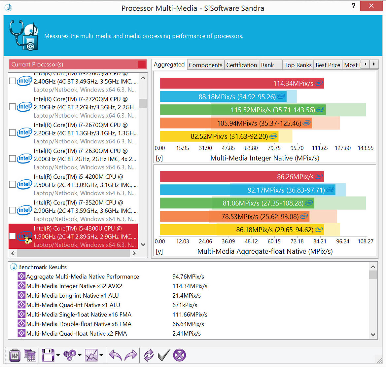Click the question mark help button

pos(353,6)
